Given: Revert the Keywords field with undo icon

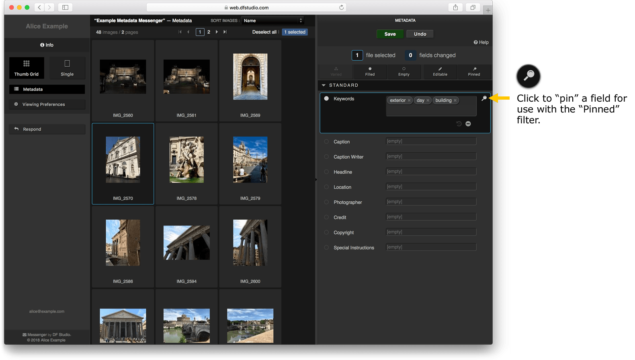Looking at the screenshot, I should [x=459, y=124].
